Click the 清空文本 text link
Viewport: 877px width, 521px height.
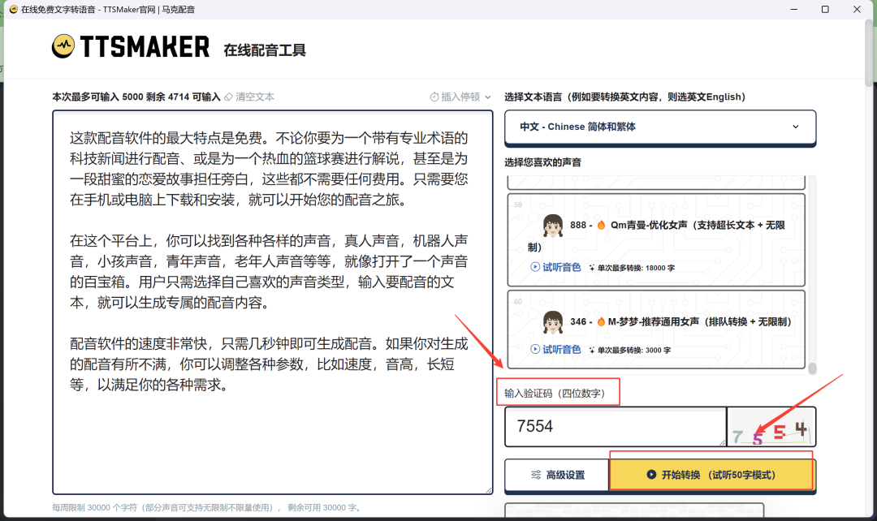point(254,97)
